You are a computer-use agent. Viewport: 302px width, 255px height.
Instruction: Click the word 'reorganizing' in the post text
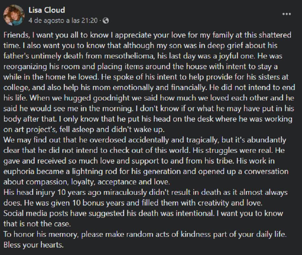coord(25,67)
